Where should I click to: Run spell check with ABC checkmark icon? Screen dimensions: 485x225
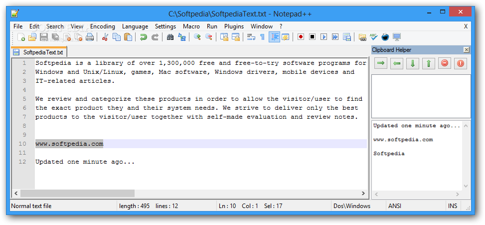click(374, 37)
